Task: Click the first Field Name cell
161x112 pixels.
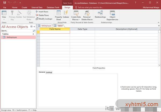Action: click(x=55, y=32)
